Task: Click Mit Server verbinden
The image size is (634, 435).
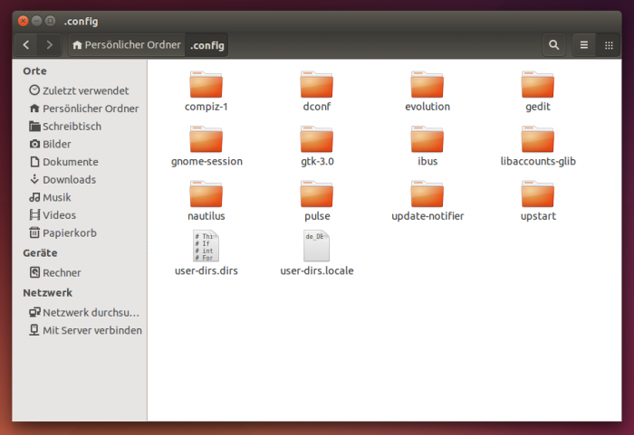Action: coord(91,330)
